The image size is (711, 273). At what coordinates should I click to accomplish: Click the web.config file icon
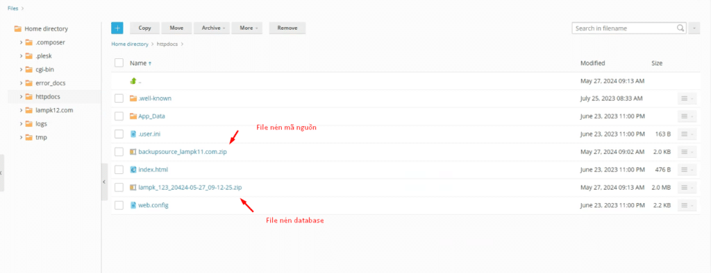point(133,205)
